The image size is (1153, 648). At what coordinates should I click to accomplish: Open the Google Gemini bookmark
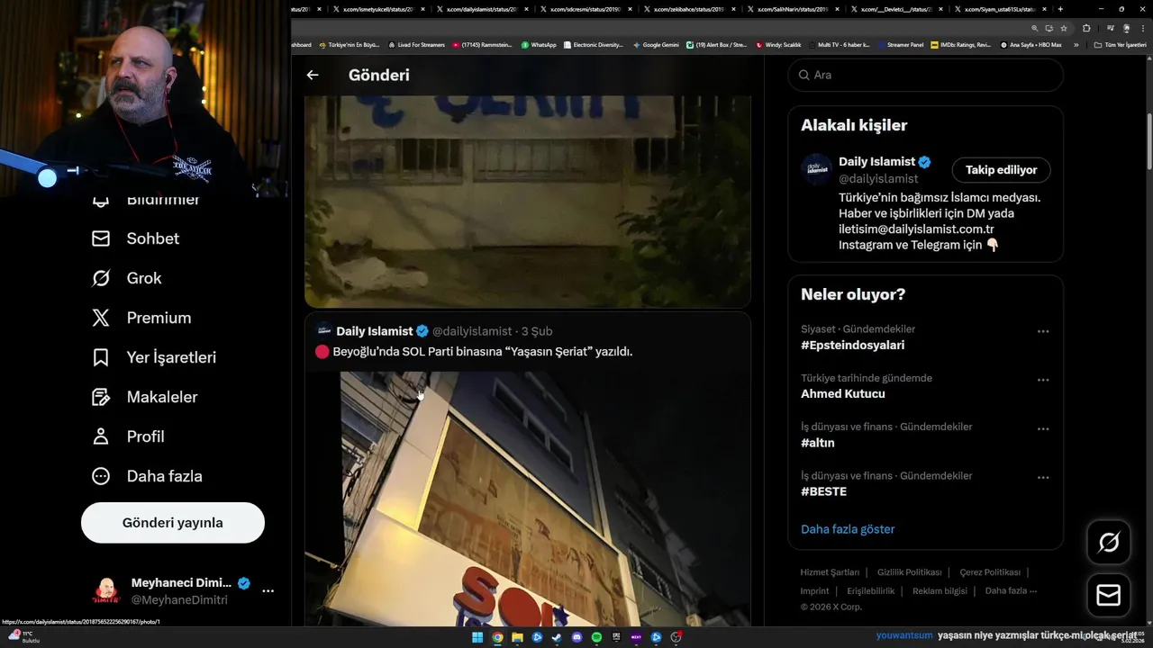(x=656, y=44)
